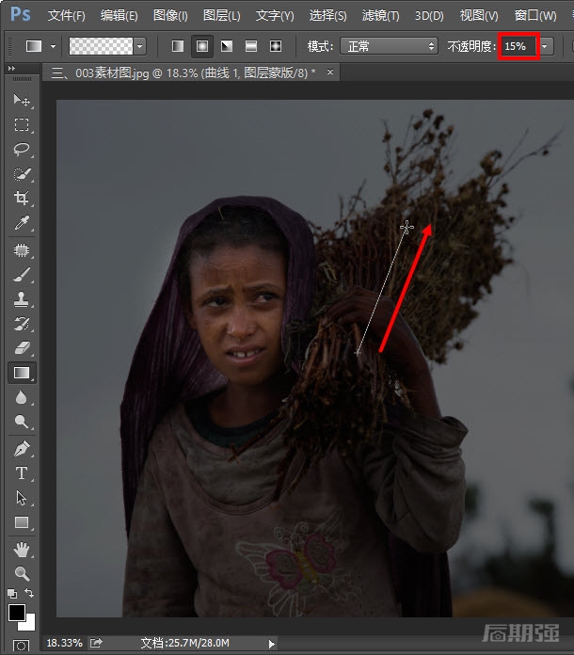Select the Rectangular Marquee tool
The width and height of the screenshot is (574, 655).
pyautogui.click(x=22, y=124)
